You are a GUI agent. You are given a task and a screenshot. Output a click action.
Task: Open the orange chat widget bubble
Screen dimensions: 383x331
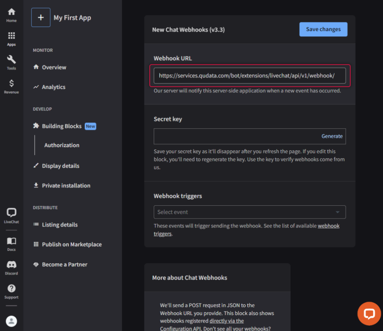(x=369, y=313)
